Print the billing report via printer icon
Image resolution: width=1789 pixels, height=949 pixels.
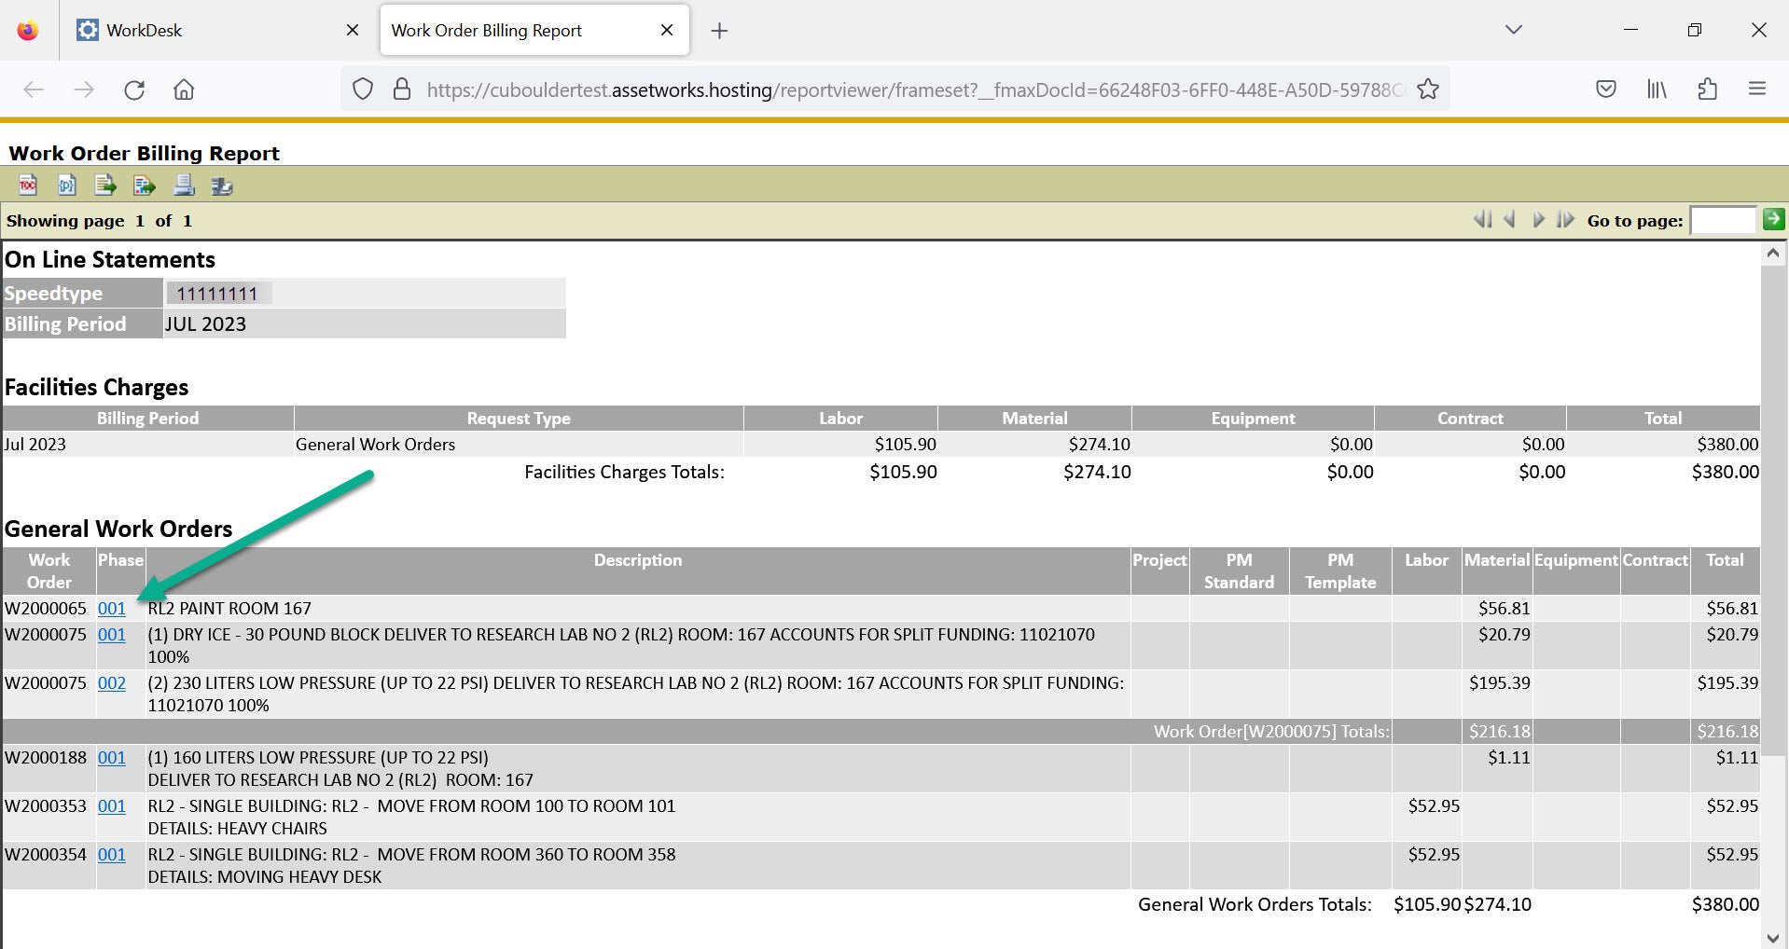point(184,186)
